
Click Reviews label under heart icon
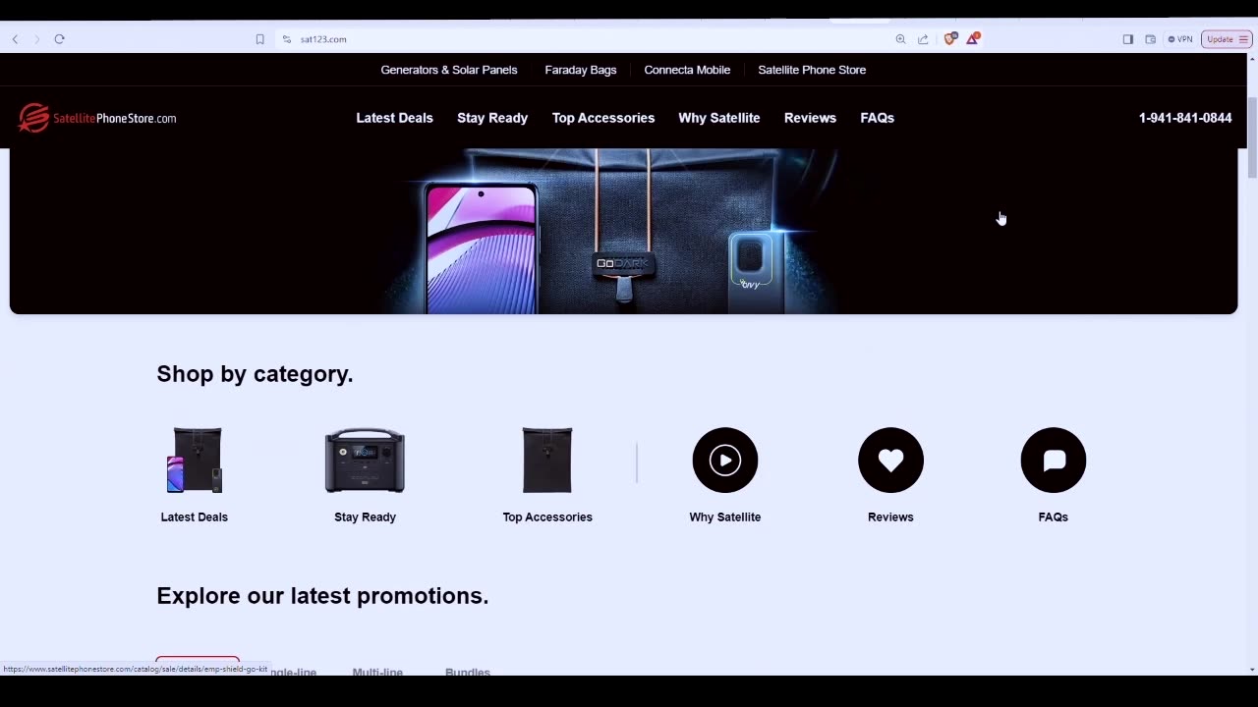[890, 517]
